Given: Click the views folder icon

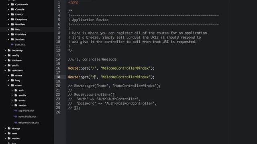Looking at the screenshot, I should 12,85.
